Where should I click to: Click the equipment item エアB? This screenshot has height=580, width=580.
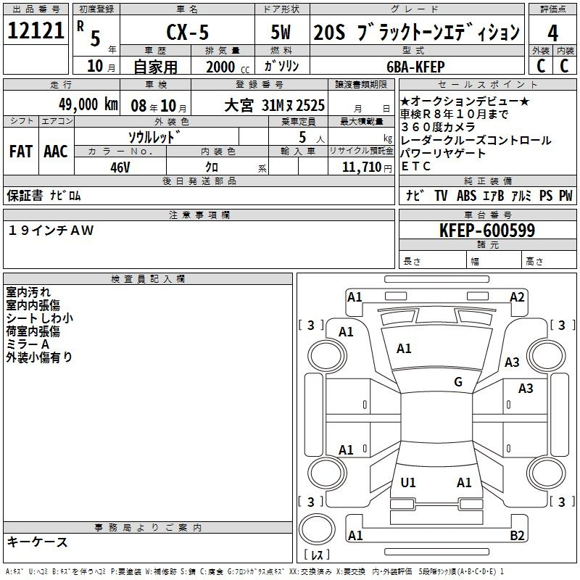[x=494, y=195]
